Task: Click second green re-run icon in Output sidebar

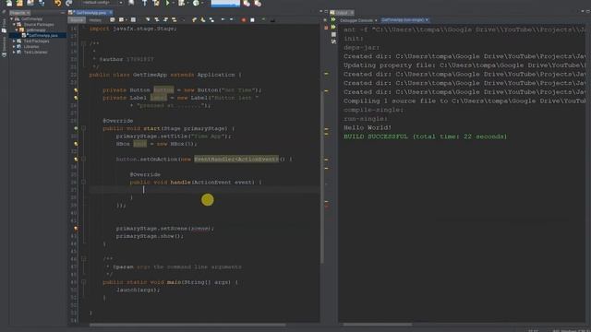Action: pos(333,27)
